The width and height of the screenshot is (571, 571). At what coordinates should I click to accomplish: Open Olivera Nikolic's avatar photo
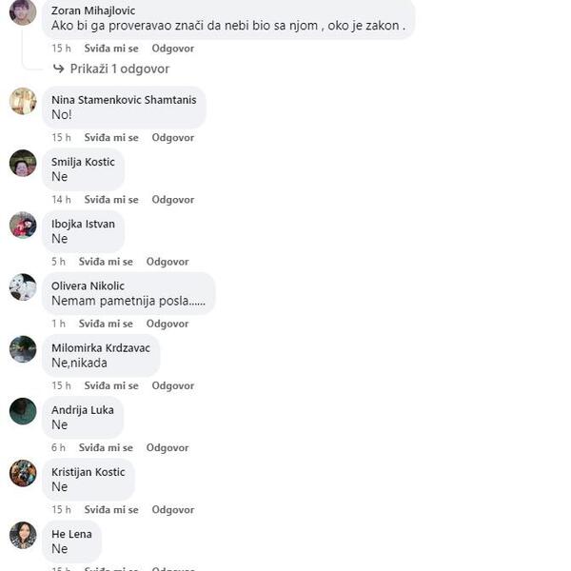tap(23, 287)
